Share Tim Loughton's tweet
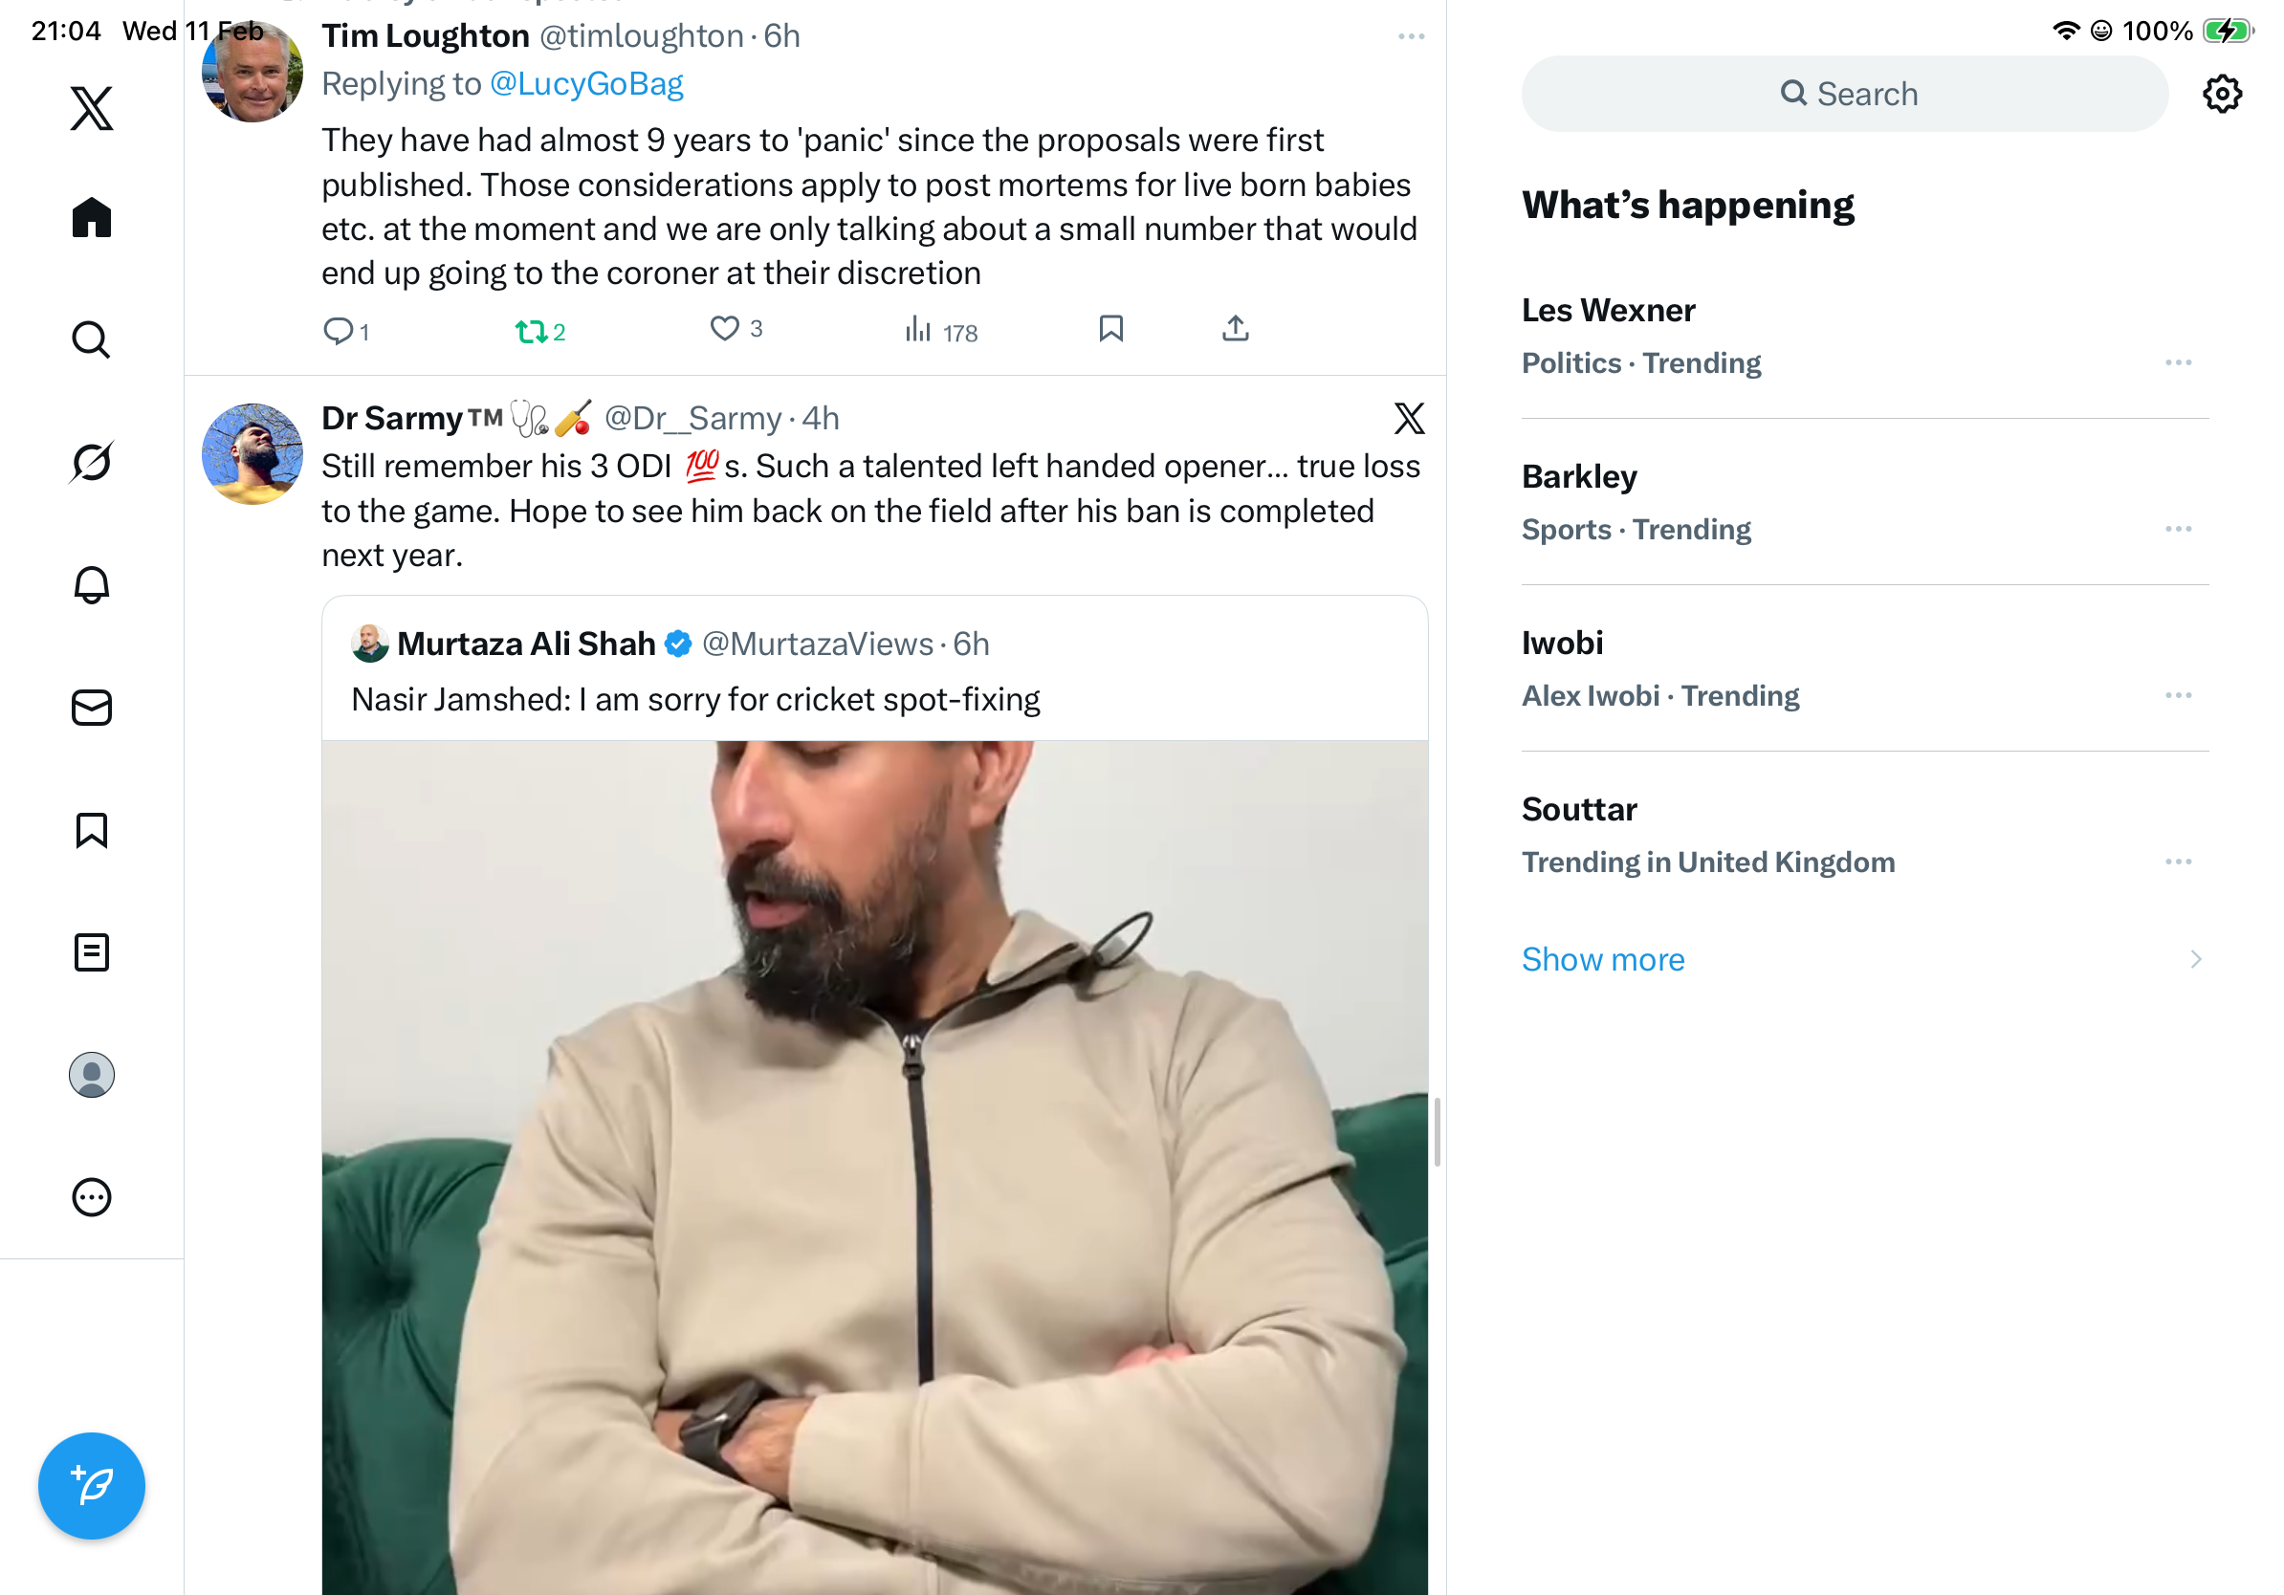Screen dimensions: 2284x1595 pyautogui.click(x=1235, y=329)
